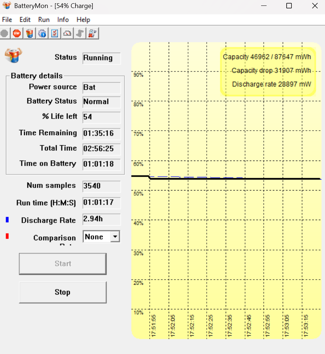Select the Discharge Rate value field
The width and height of the screenshot is (325, 354).
(x=101, y=219)
